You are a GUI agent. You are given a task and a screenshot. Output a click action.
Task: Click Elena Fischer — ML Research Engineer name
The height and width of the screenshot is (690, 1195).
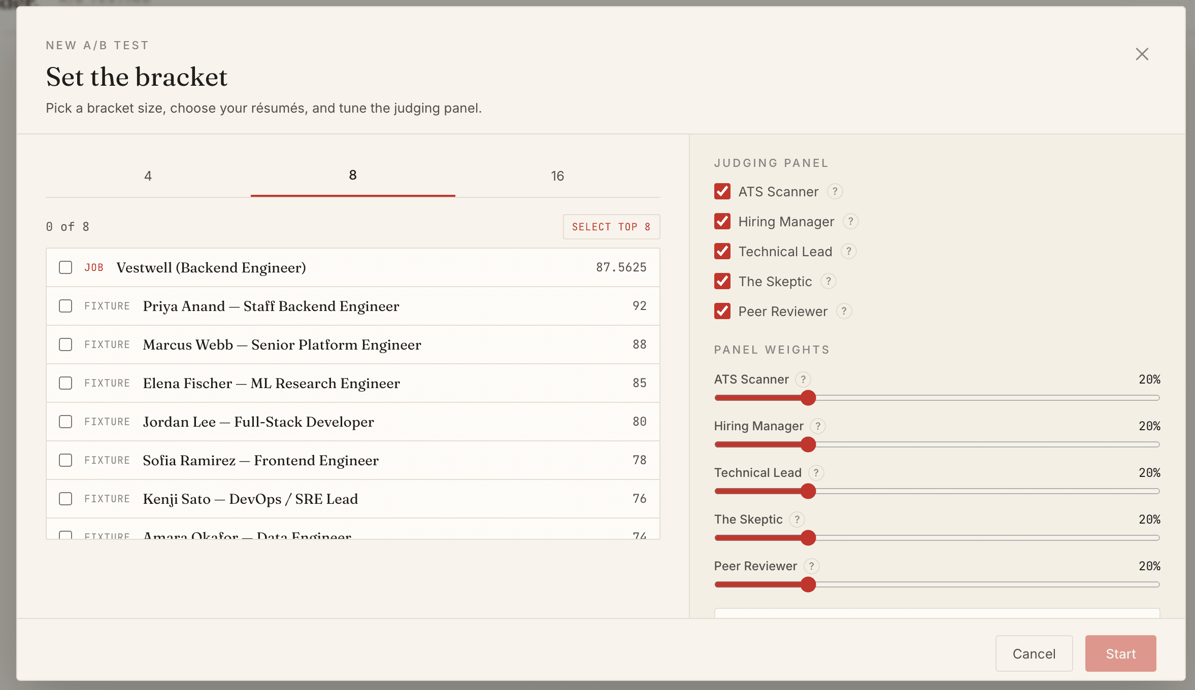271,383
